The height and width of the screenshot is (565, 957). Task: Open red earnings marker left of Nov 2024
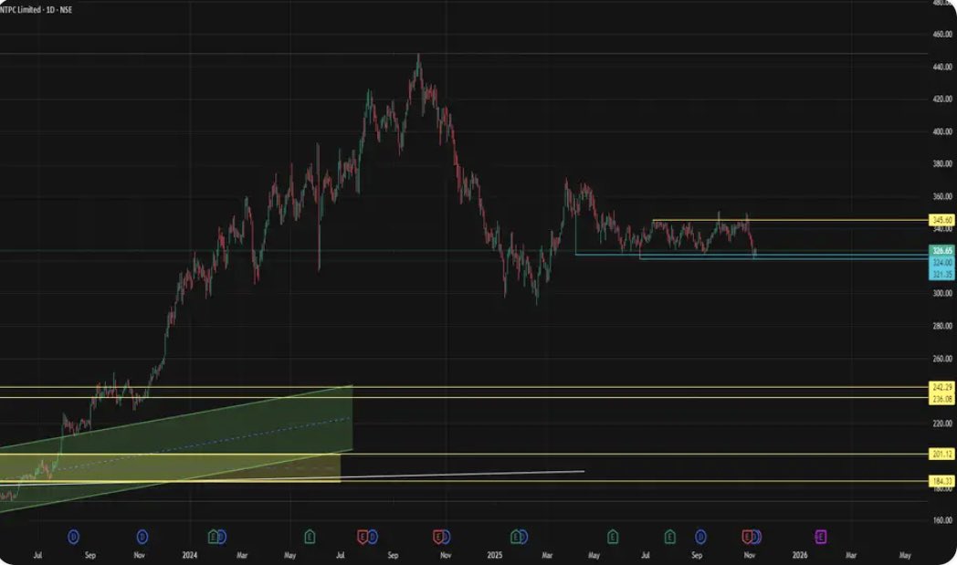[437, 537]
